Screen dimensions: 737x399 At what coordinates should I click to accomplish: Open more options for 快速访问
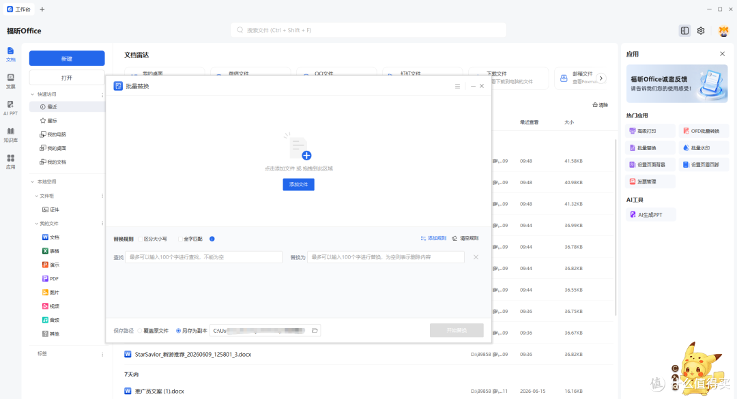pyautogui.click(x=102, y=94)
